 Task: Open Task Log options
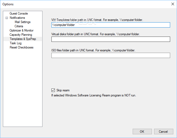(16, 43)
